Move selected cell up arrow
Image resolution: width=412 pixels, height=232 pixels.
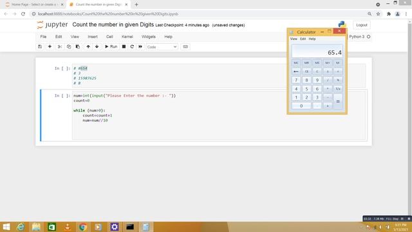pyautogui.click(x=88, y=46)
